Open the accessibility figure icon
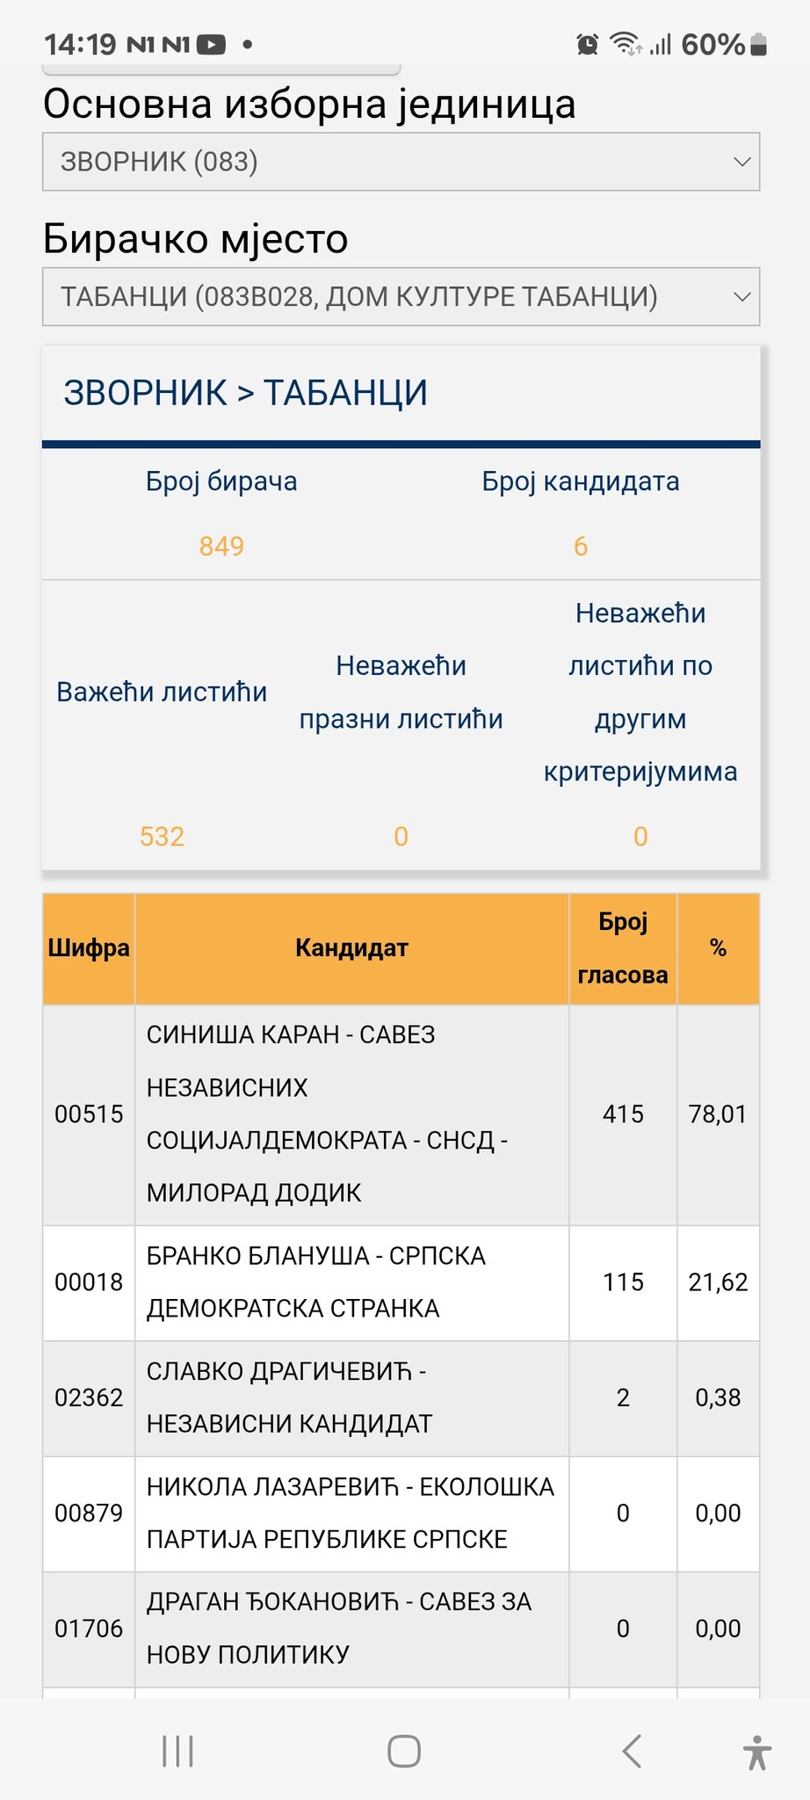This screenshot has height=1800, width=810. click(x=756, y=1752)
